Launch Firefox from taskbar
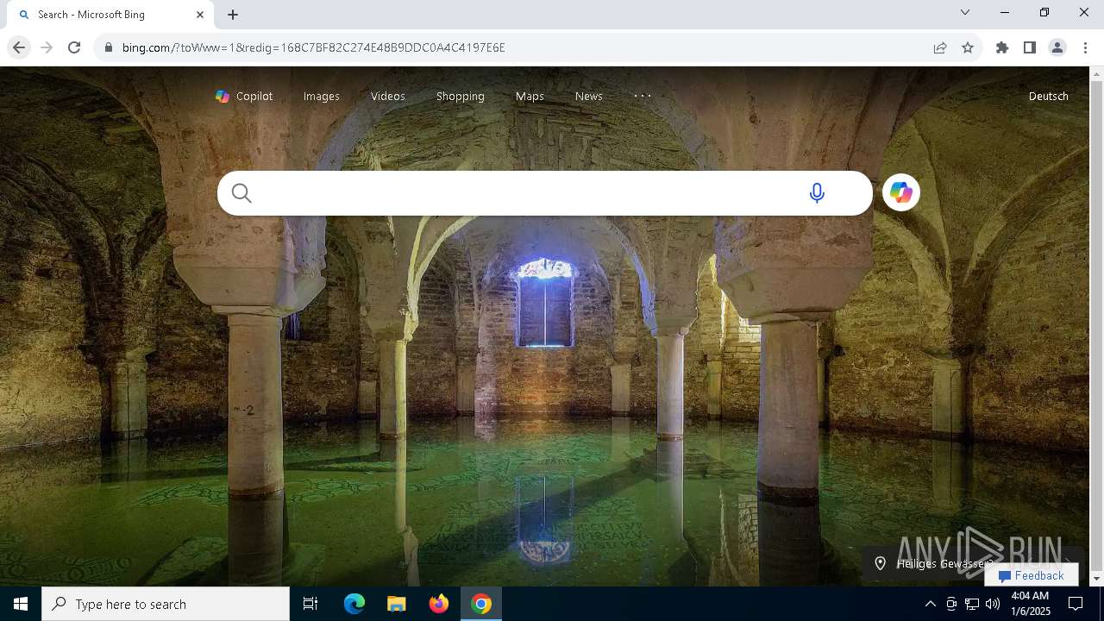1104x621 pixels. (x=439, y=604)
